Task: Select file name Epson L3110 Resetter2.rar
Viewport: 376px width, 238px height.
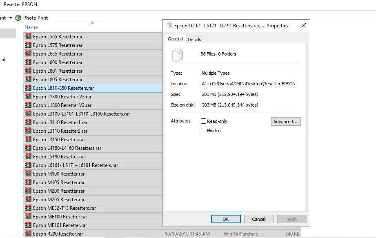Action: pos(60,131)
